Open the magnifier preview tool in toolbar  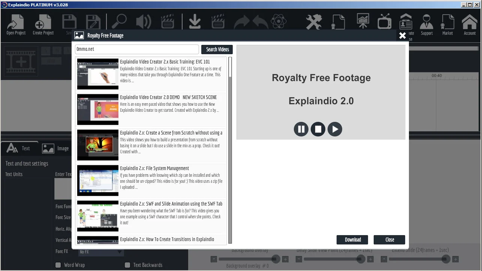119,22
